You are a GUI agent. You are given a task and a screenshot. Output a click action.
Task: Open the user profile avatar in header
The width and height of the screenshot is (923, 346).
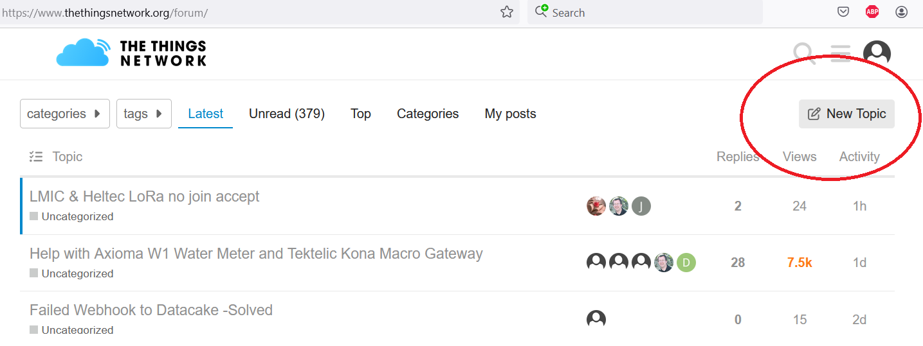click(x=877, y=54)
